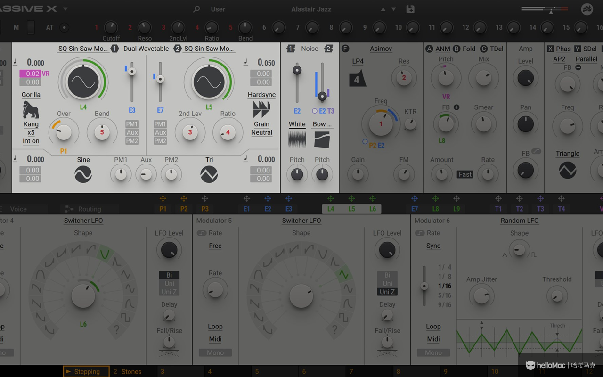Image resolution: width=603 pixels, height=377 pixels.
Task: Toggle the Filter F enable button
Action: [345, 49]
